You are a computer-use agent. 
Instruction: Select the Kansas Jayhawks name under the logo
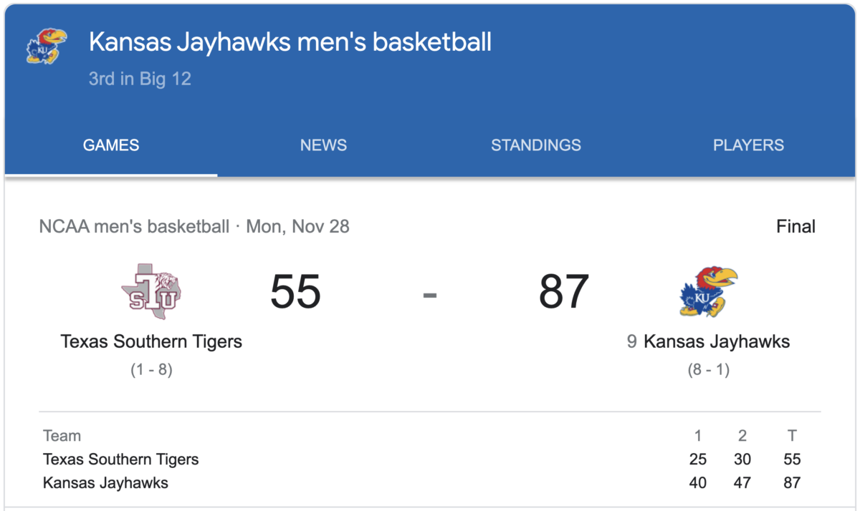pos(716,341)
